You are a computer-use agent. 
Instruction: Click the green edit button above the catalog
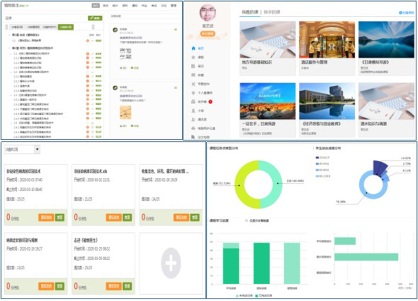tap(94, 18)
